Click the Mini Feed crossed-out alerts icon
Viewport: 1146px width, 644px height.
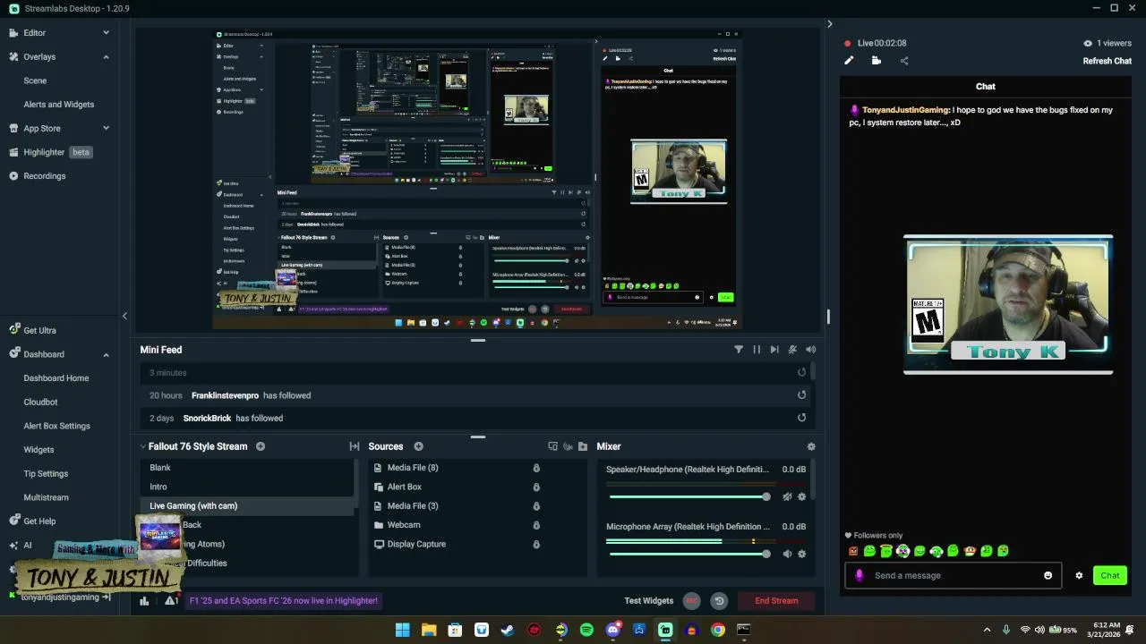[x=792, y=350]
